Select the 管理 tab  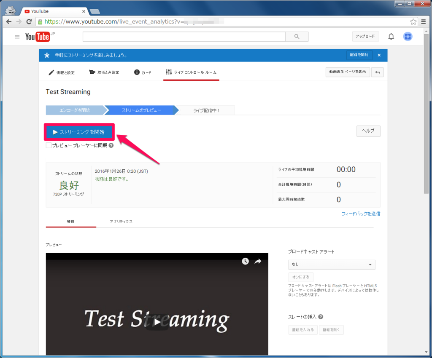point(71,222)
